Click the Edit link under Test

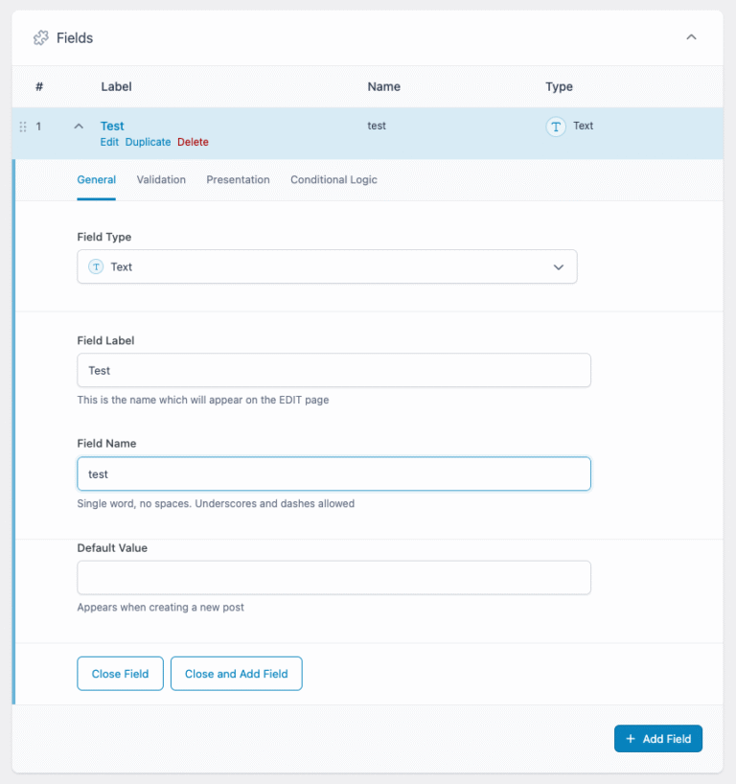click(109, 142)
